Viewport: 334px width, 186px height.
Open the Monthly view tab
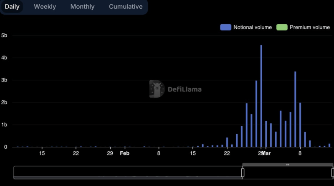[x=82, y=7]
